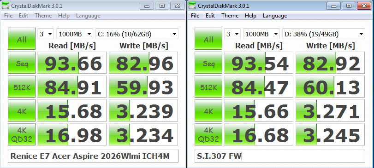The width and height of the screenshot is (374, 168).
Task: Select the 3.245 4K QD32 write result
Action: point(330,134)
